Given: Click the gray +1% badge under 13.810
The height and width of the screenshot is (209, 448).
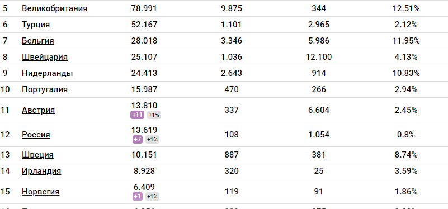Looking at the screenshot, I should [x=154, y=115].
